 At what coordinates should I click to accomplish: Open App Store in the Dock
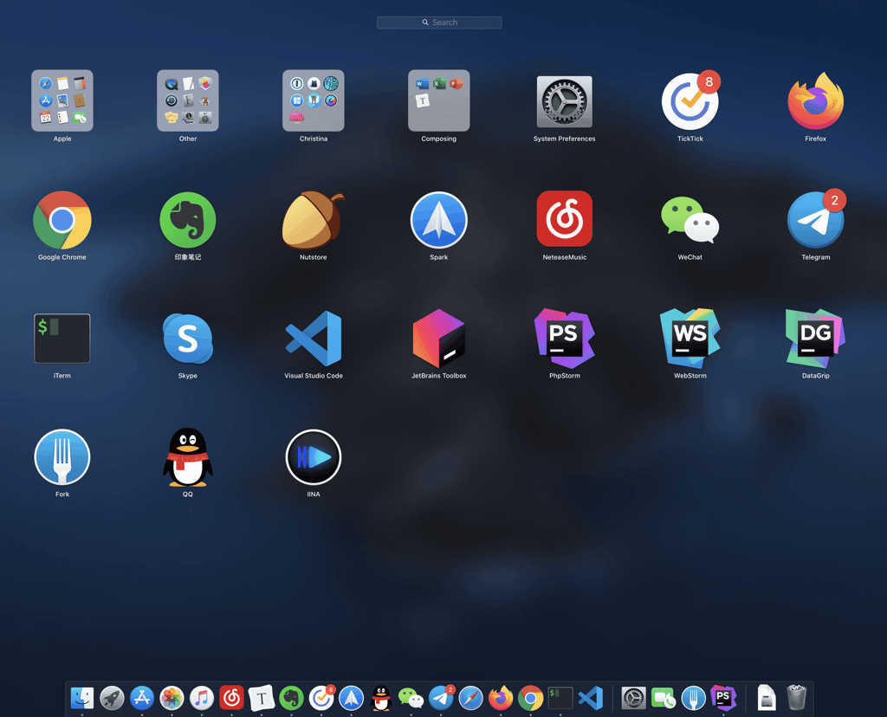click(x=142, y=698)
